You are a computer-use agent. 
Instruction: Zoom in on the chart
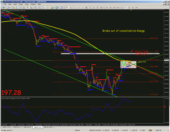point(36,8)
